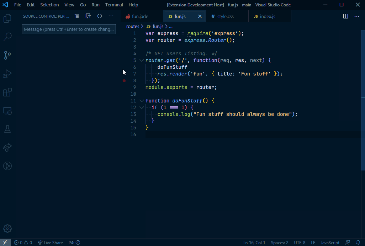This screenshot has height=246, width=365.
Task: Toggle the breakpoint on line 8
Action: coord(124,80)
